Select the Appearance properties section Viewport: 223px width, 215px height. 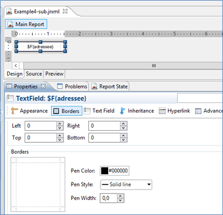coord(29,111)
